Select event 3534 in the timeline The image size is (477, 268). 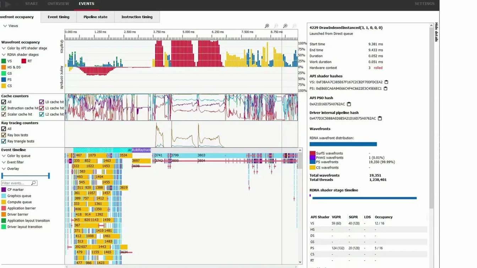pyautogui.click(x=123, y=155)
